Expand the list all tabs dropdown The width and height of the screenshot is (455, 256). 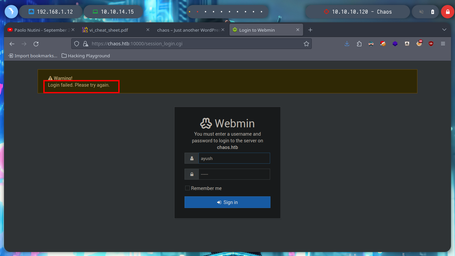(x=444, y=30)
